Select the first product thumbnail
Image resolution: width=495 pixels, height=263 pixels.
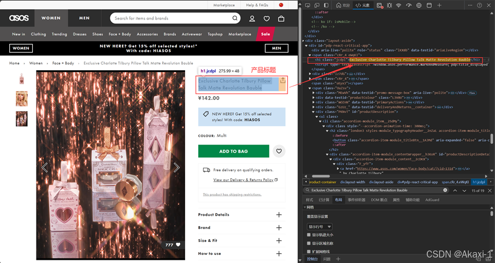(x=21, y=78)
